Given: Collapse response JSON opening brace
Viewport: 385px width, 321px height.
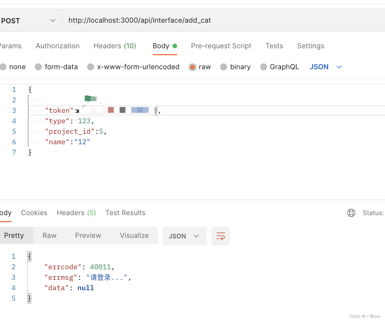Looking at the screenshot, I should [x=29, y=256].
